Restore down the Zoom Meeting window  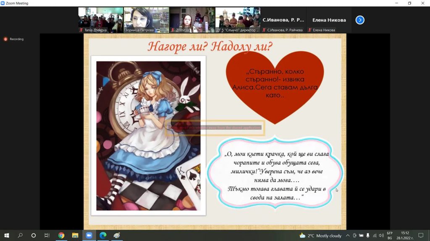[410, 3]
